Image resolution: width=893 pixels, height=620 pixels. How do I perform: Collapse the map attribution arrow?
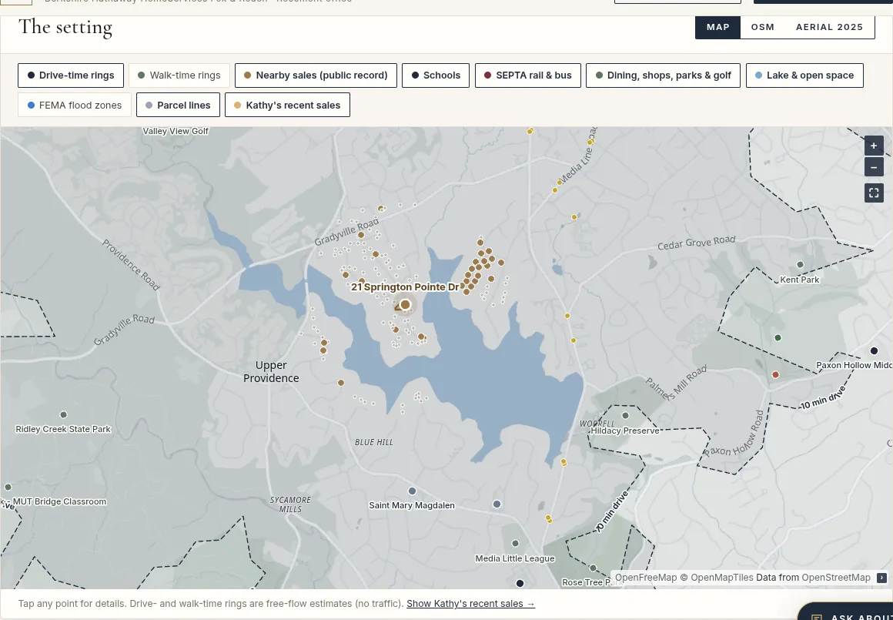[881, 578]
